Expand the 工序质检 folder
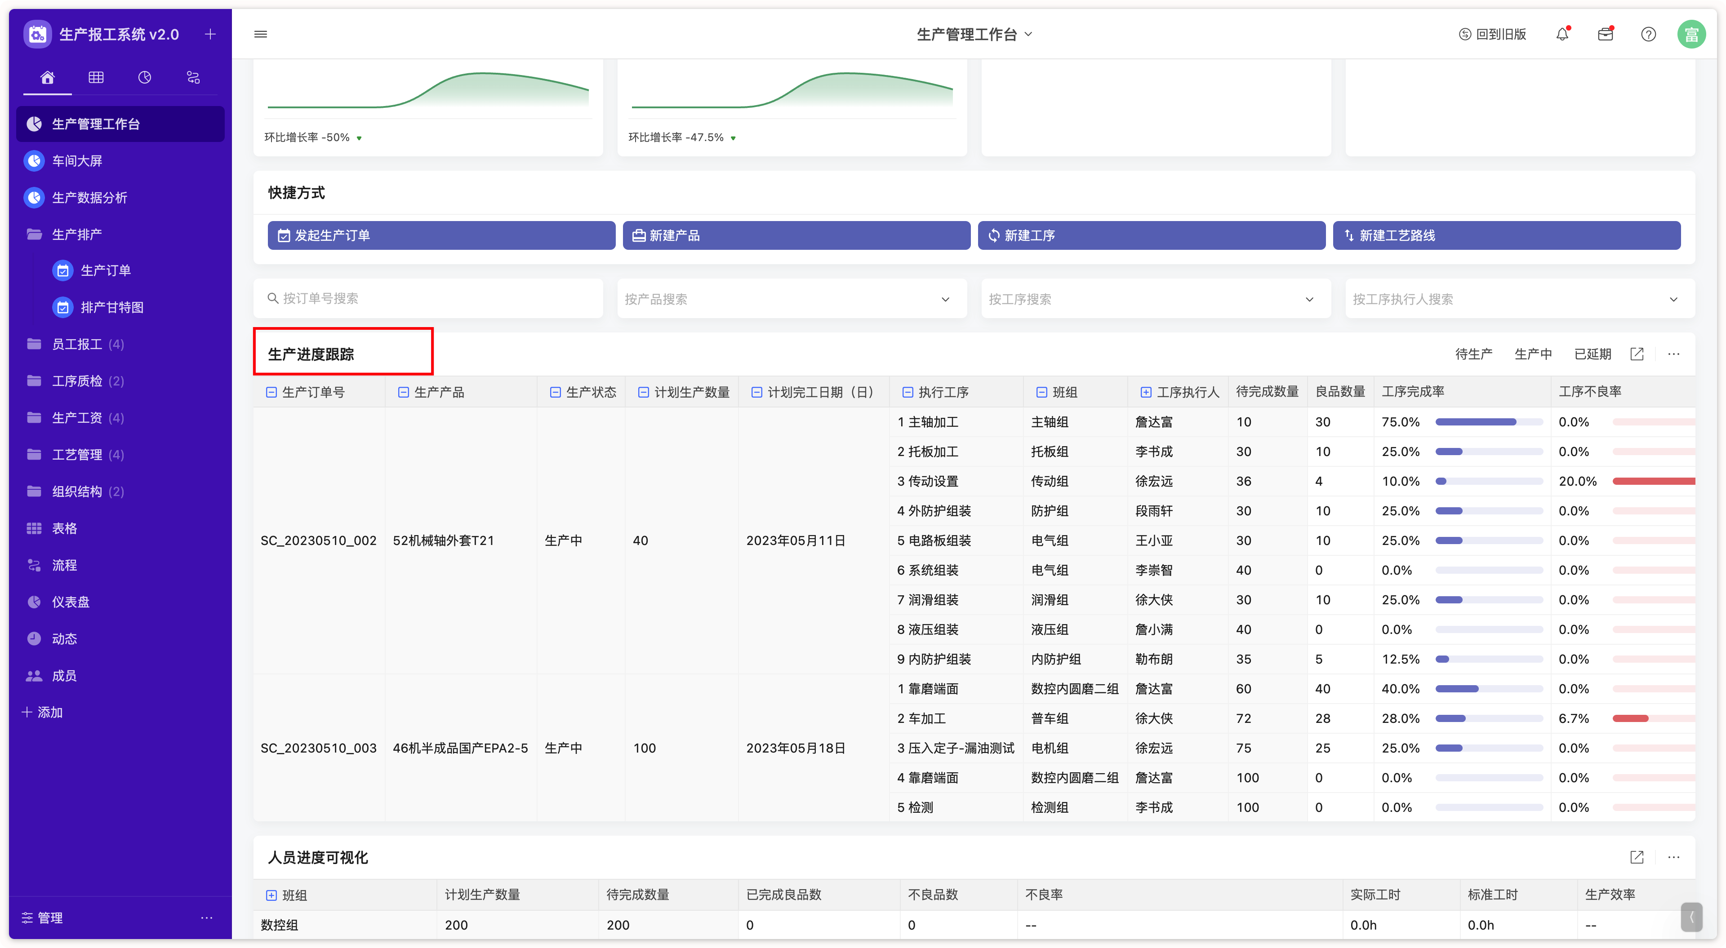The image size is (1726, 948). (x=120, y=381)
